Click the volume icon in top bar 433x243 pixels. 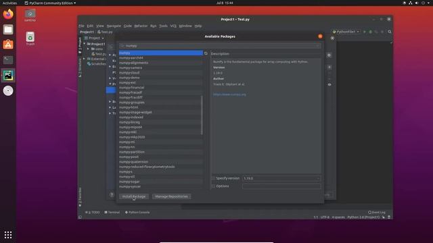(417, 3)
